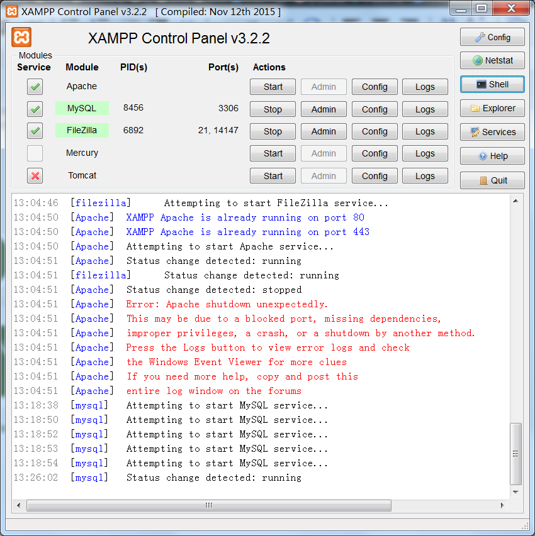Click the Apache Admin button
This screenshot has width=535, height=536.
tap(324, 87)
